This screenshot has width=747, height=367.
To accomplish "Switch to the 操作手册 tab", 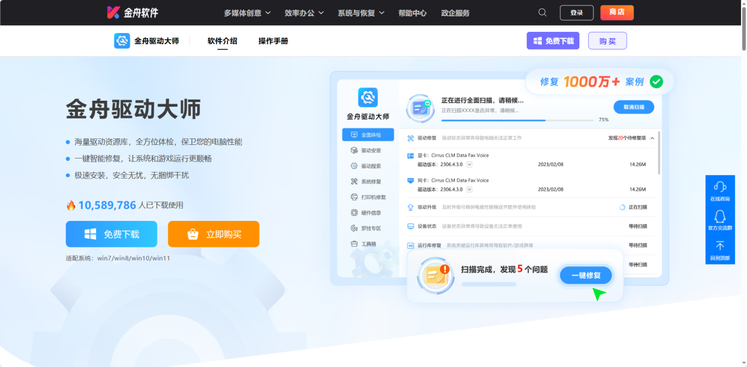I will (x=272, y=41).
